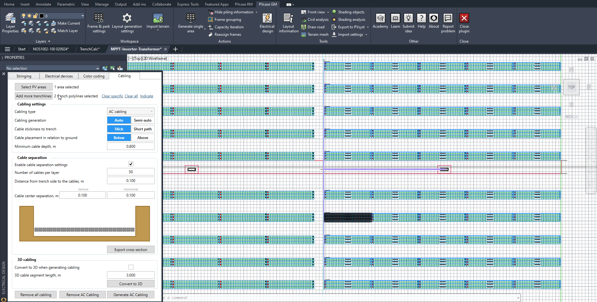Switch to the Electrical devices tab

[59, 76]
